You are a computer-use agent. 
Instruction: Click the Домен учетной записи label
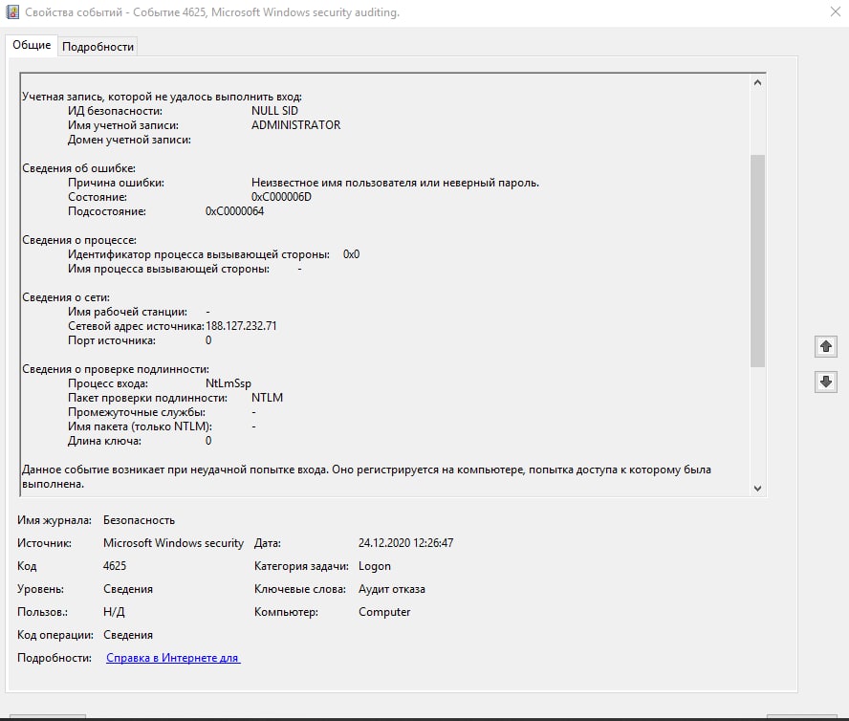[129, 140]
